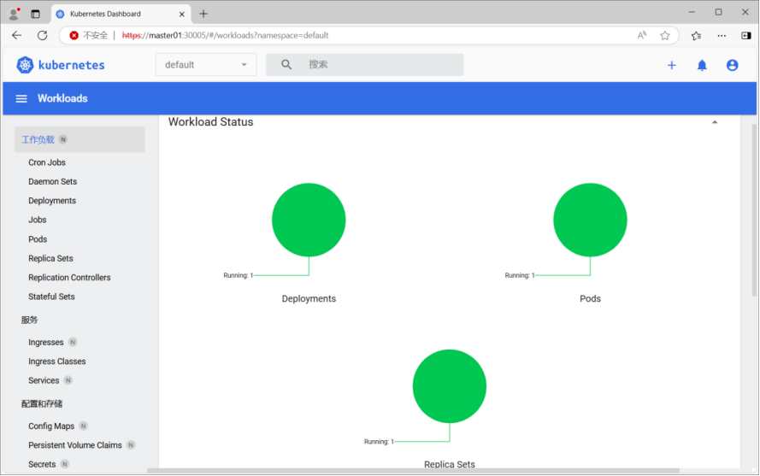Viewport: 760px width, 476px height.
Task: Click the plus create resource icon
Action: coord(671,66)
